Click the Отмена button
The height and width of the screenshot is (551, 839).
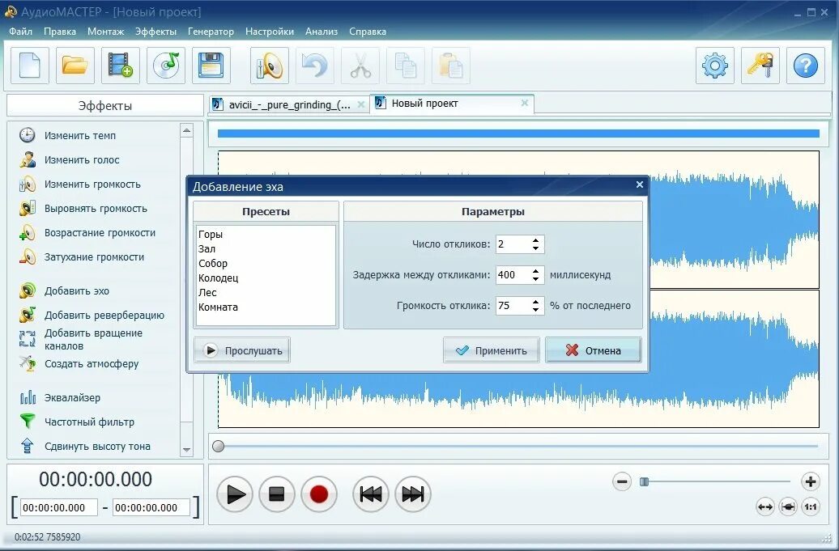(x=594, y=350)
